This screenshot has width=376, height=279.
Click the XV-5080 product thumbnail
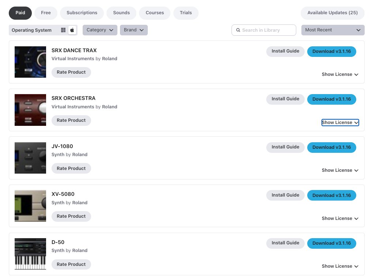point(30,206)
